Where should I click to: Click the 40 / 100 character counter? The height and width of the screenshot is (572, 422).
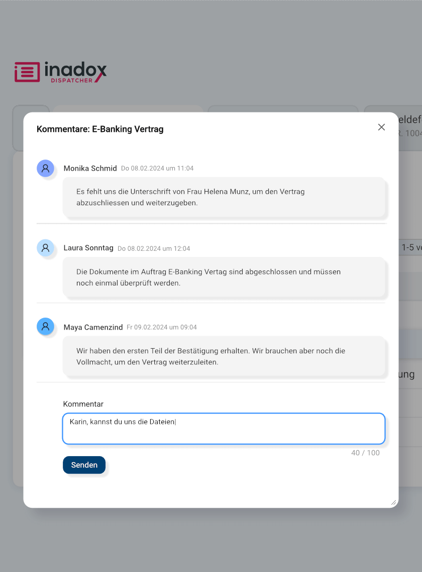(x=365, y=453)
